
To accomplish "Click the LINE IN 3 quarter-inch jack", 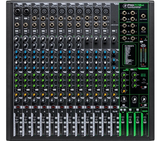I will tap(34, 18).
